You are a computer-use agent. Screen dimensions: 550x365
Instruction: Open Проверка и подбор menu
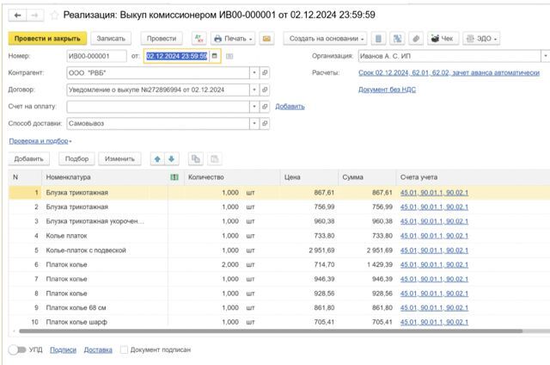pos(40,141)
